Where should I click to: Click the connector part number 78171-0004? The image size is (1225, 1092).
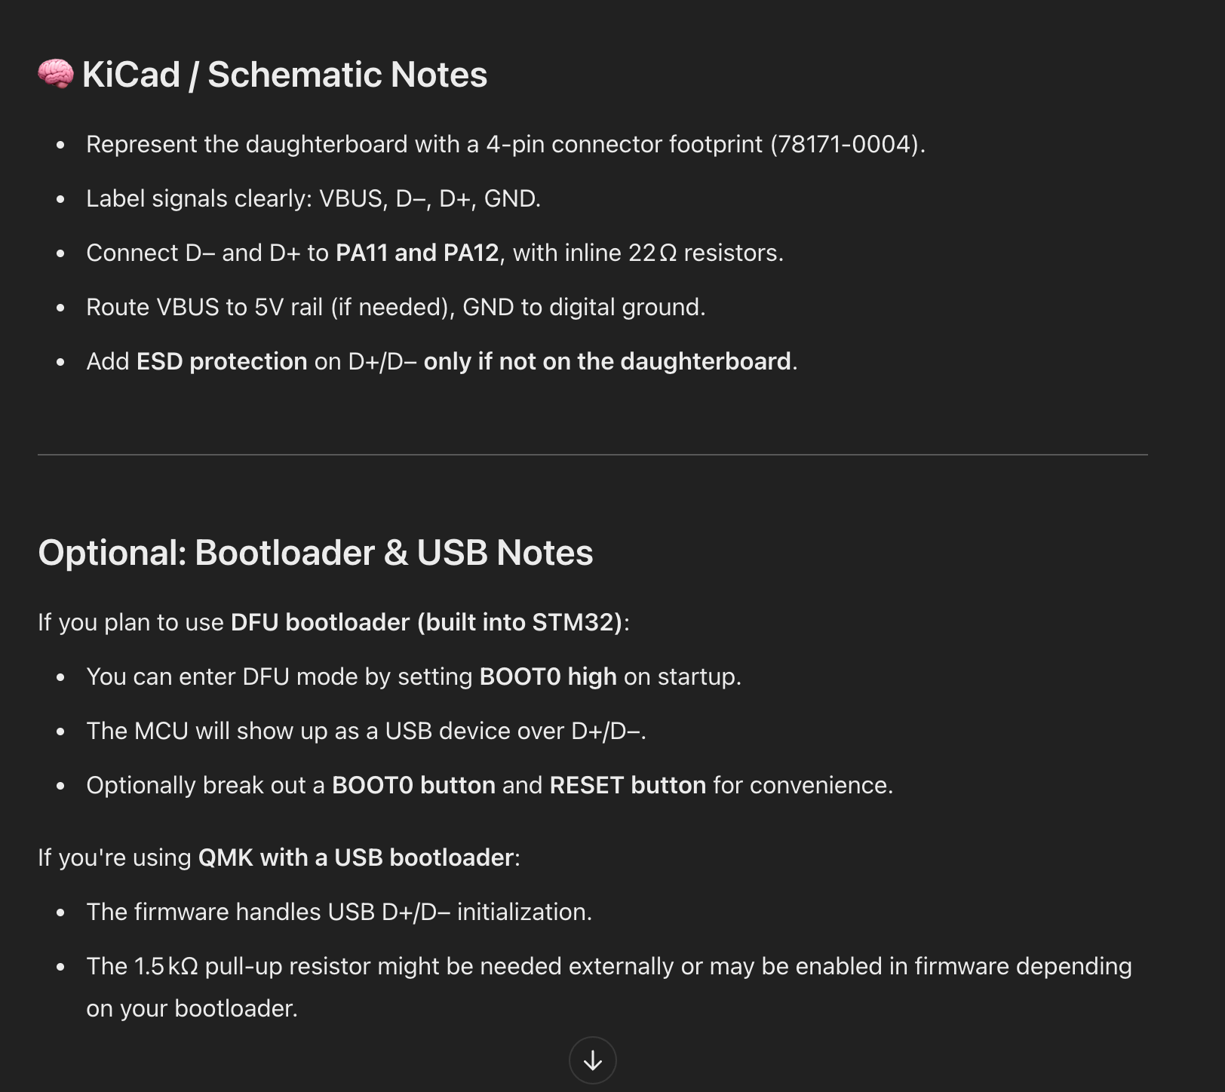pos(847,144)
